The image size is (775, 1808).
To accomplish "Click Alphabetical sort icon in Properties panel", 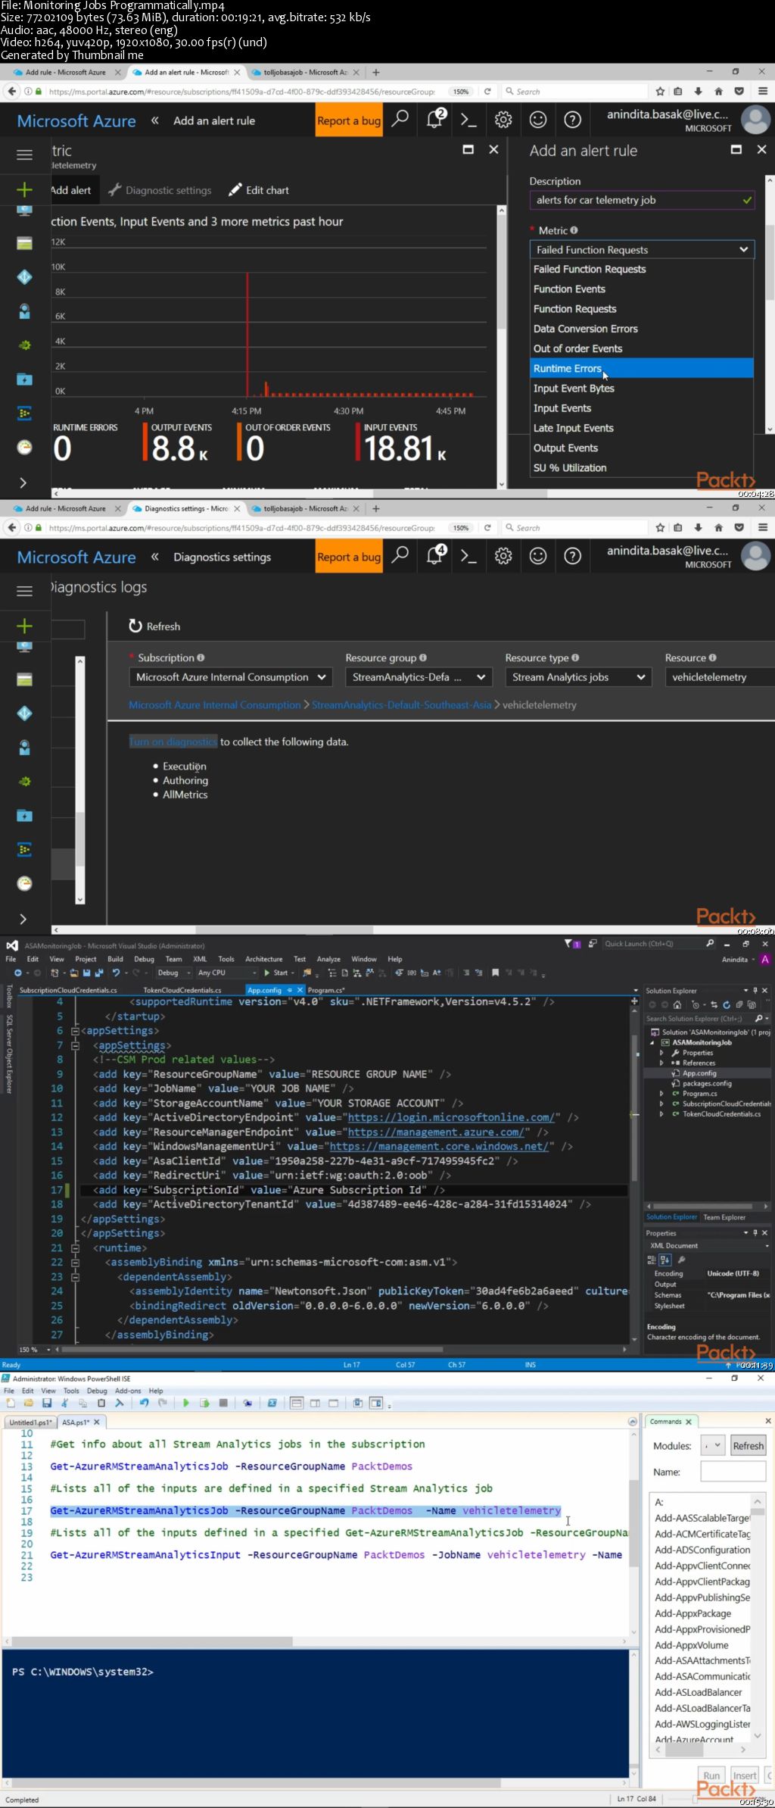I will tap(665, 1260).
